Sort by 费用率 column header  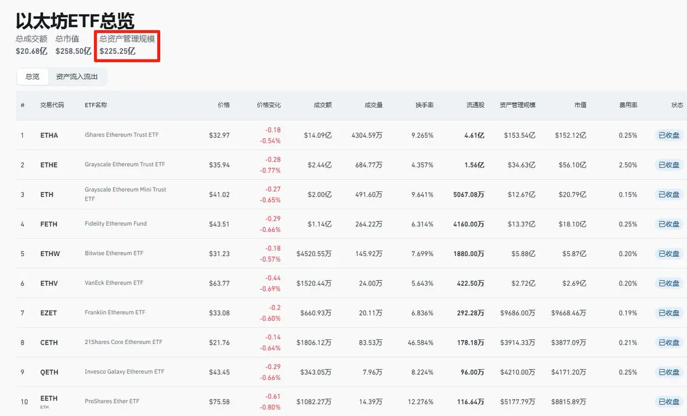[628, 105]
